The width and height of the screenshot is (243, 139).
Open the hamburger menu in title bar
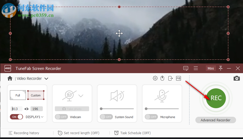(x=196, y=68)
